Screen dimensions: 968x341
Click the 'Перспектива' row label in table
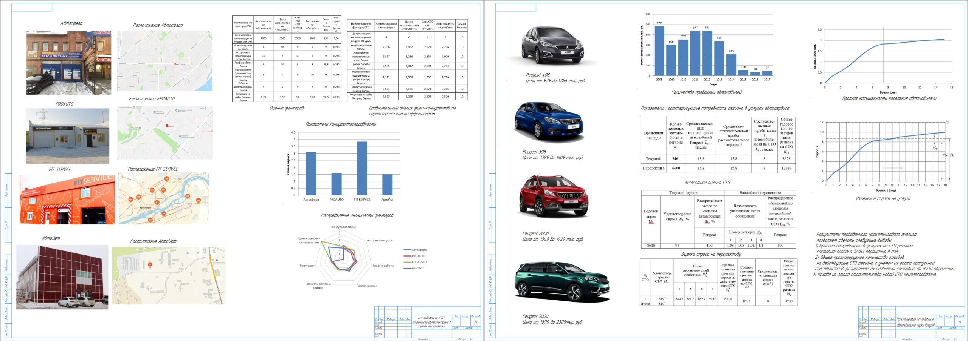(x=653, y=168)
